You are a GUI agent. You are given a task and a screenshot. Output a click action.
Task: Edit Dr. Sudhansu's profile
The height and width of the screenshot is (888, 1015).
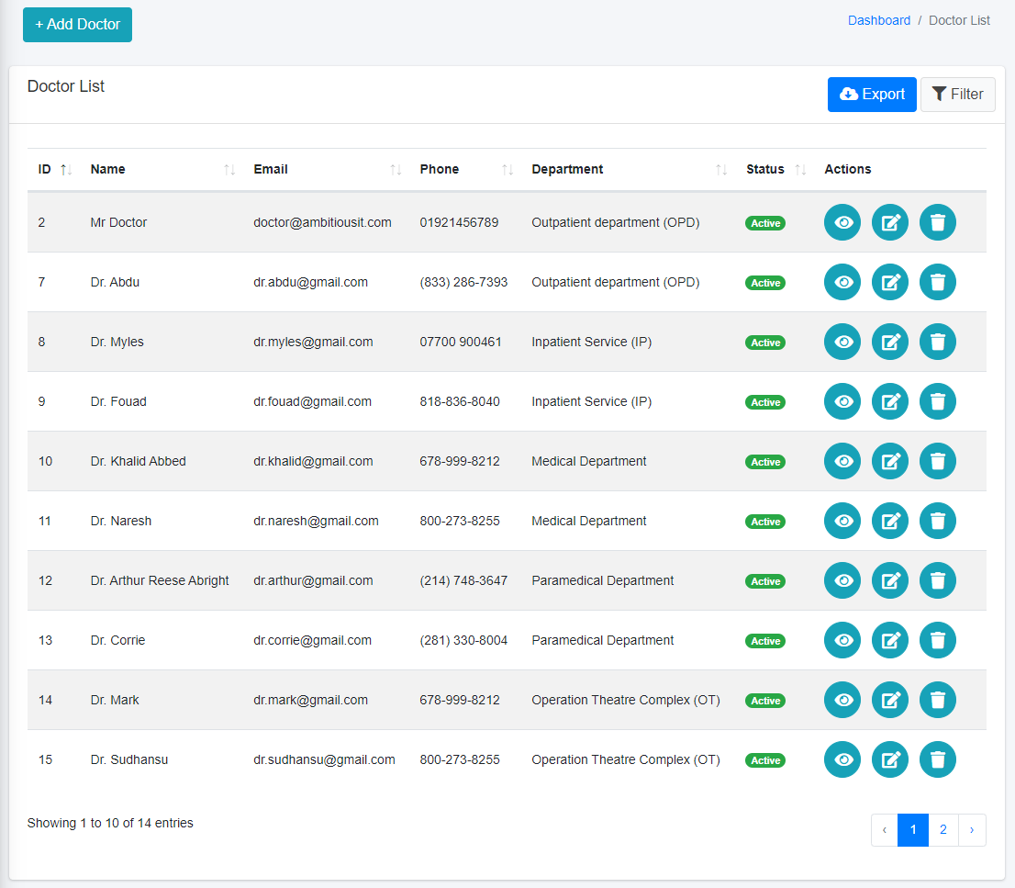[889, 759]
